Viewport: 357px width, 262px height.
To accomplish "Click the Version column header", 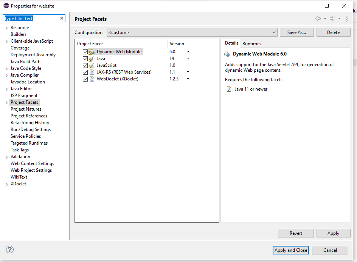I will tap(180, 44).
